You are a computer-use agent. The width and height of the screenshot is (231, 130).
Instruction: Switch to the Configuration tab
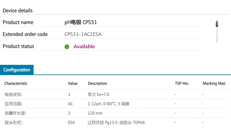17,70
